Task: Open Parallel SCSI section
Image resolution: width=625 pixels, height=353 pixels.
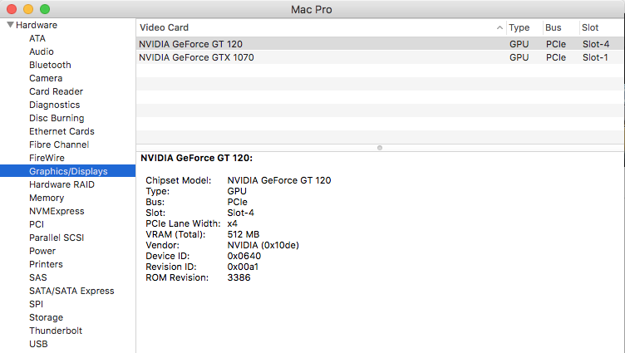Action: pyautogui.click(x=57, y=238)
